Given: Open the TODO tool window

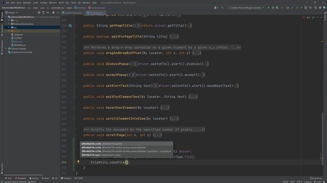Looking at the screenshot, I should coord(79,178).
